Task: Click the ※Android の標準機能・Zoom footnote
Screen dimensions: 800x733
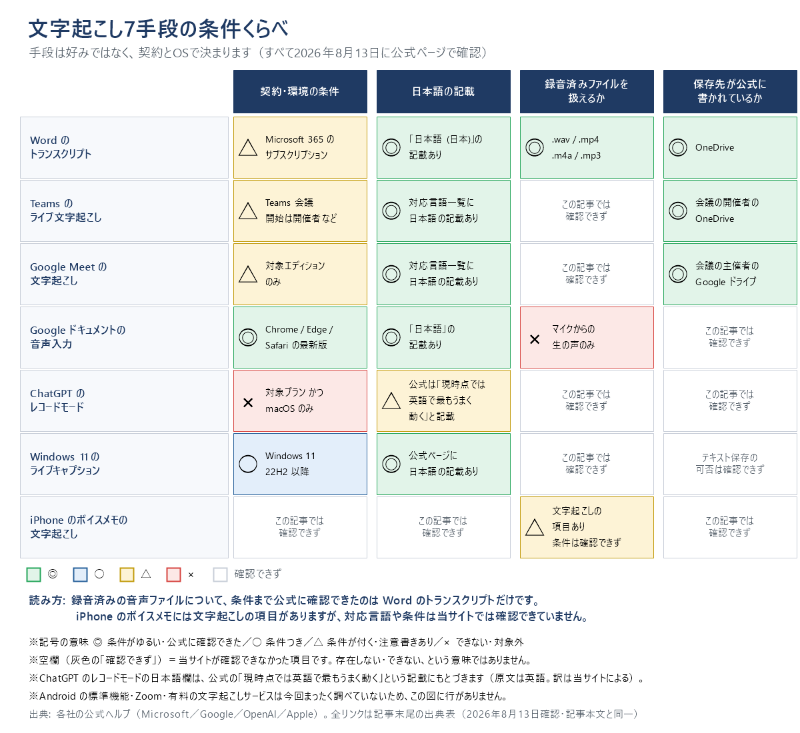Action: [x=268, y=696]
